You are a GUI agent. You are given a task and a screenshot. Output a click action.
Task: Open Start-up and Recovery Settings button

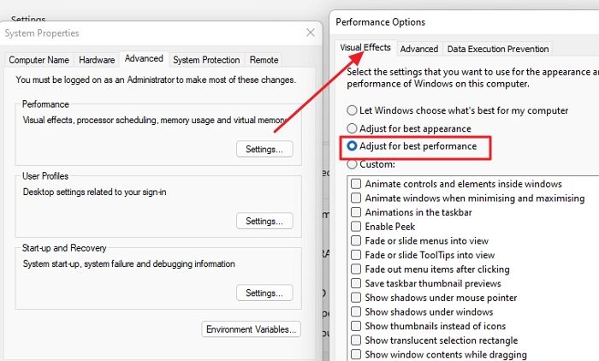tap(264, 293)
